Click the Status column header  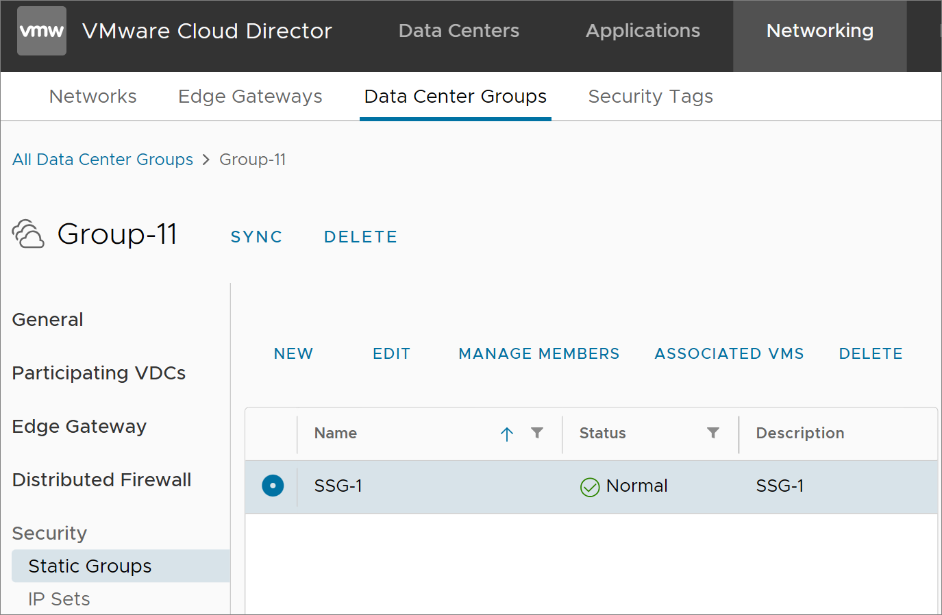(x=603, y=434)
